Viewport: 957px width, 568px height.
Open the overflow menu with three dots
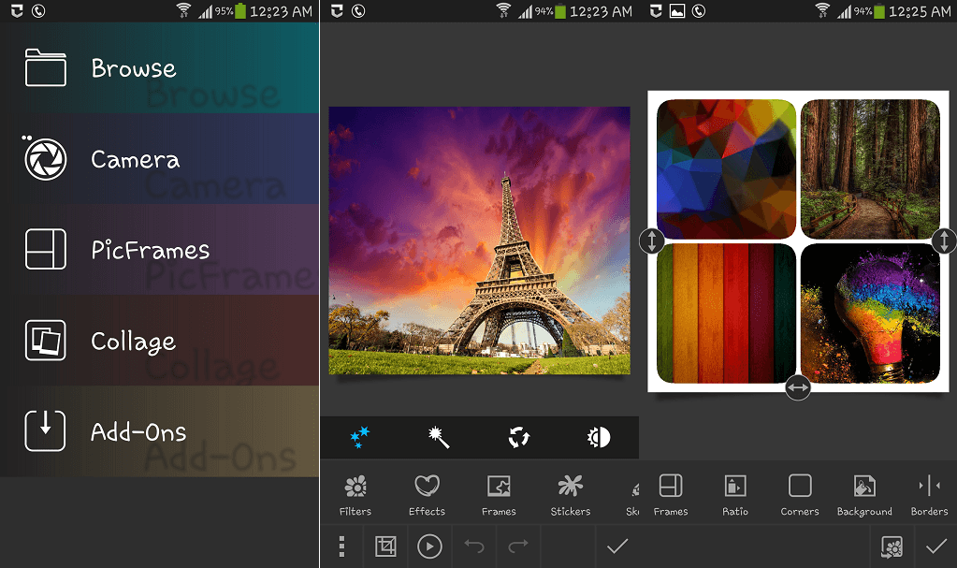[x=341, y=546]
